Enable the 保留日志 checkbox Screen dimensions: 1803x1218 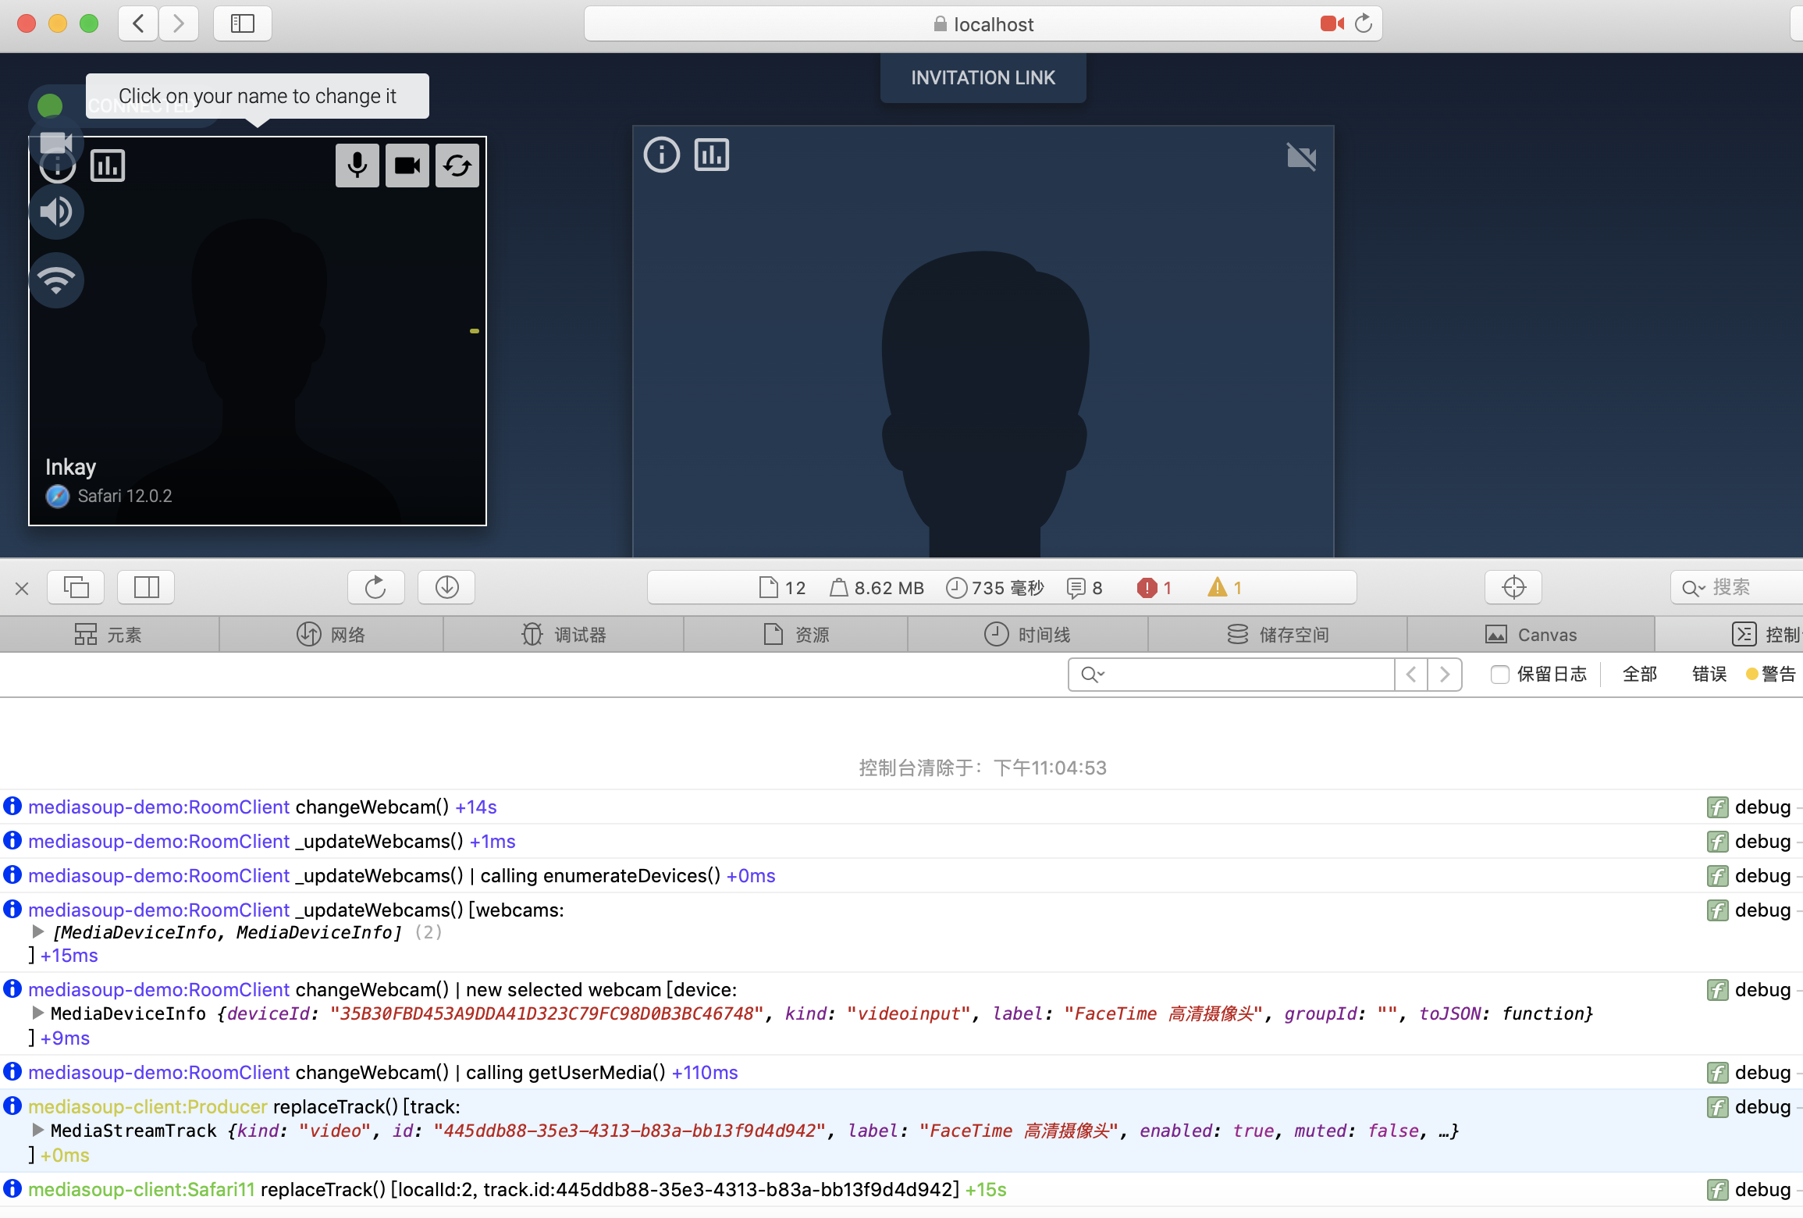[1499, 674]
